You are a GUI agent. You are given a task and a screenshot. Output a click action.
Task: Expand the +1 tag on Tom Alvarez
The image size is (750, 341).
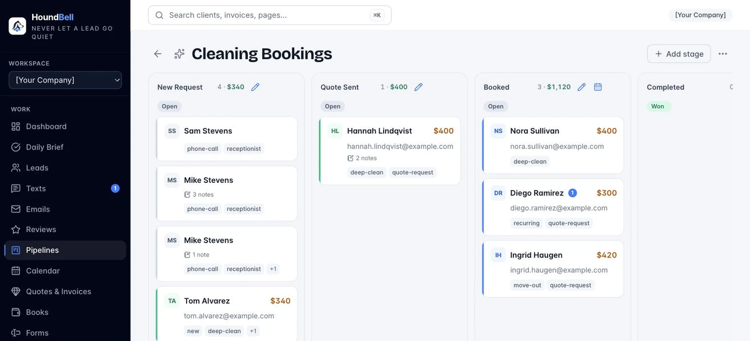253,331
